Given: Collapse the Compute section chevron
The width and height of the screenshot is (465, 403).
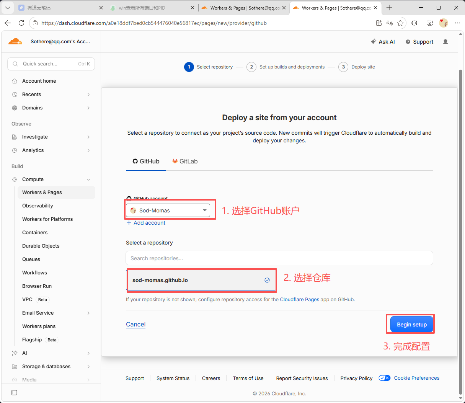Looking at the screenshot, I should [88, 179].
